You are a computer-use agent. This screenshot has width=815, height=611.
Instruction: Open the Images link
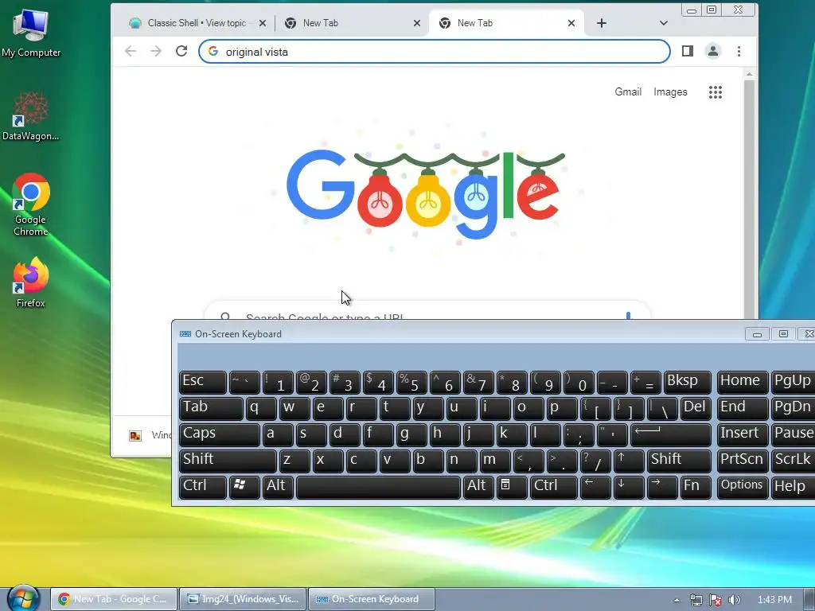pyautogui.click(x=670, y=92)
